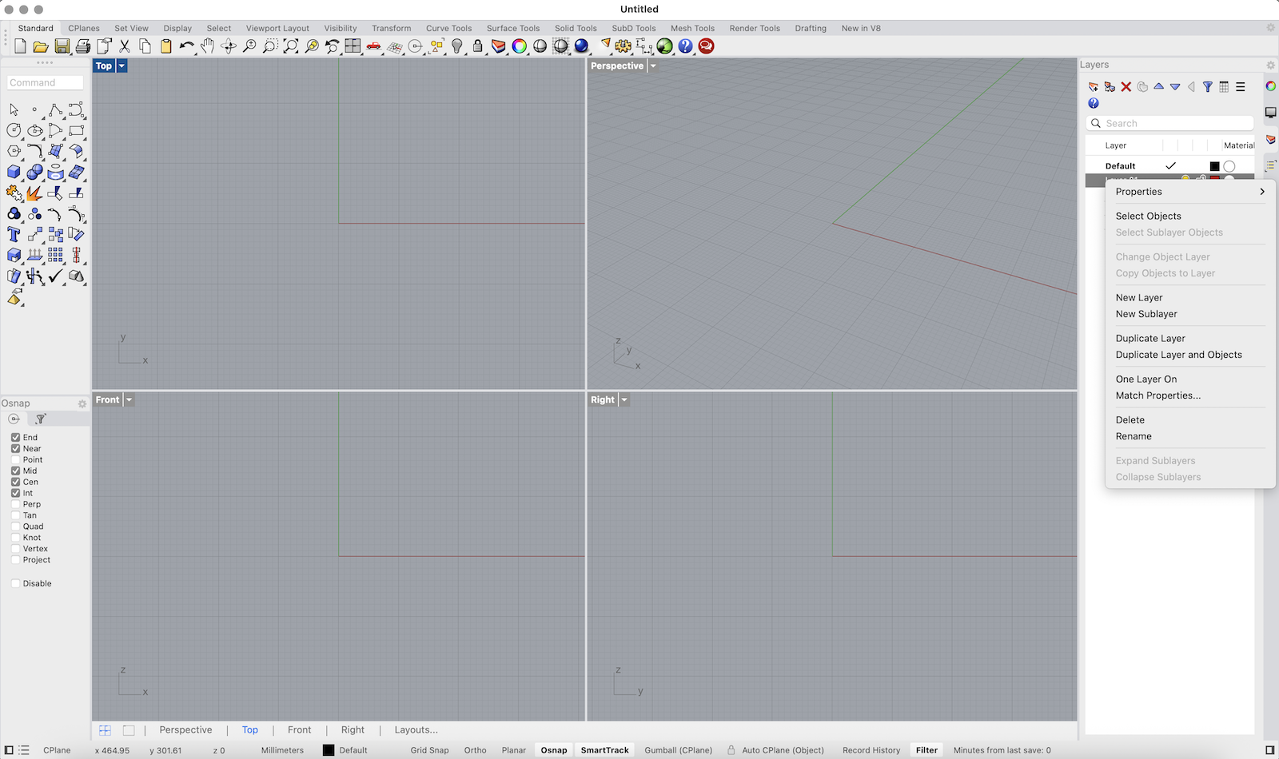Enable the Quad osnap checkbox
Screen dimensions: 1279x759
15,527
